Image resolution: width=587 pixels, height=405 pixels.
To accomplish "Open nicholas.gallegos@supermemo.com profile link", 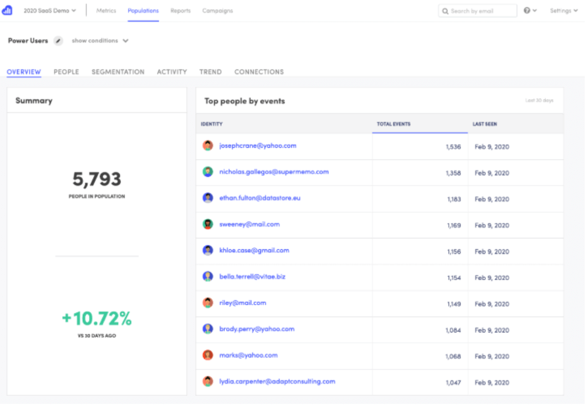I will [x=274, y=172].
